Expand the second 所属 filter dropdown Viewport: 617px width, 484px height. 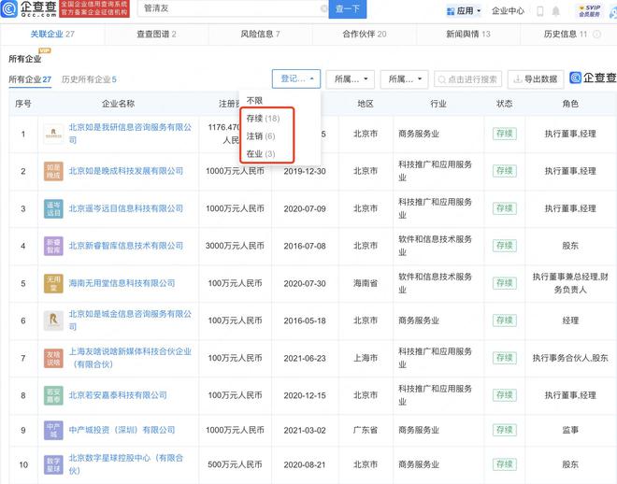coord(407,79)
